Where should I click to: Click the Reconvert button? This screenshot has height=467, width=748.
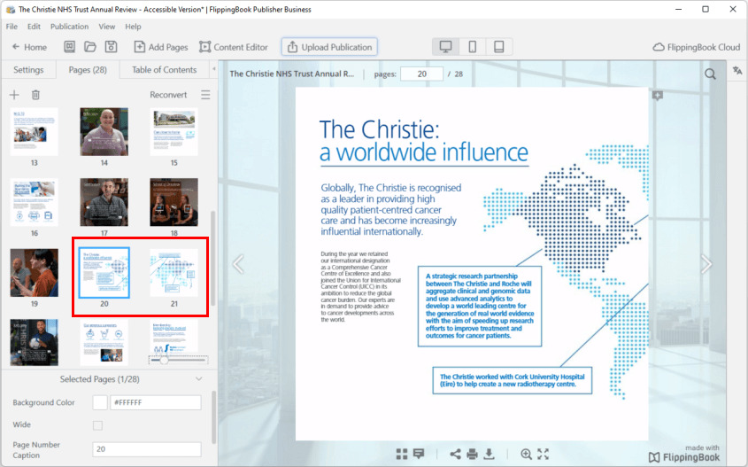tap(168, 95)
